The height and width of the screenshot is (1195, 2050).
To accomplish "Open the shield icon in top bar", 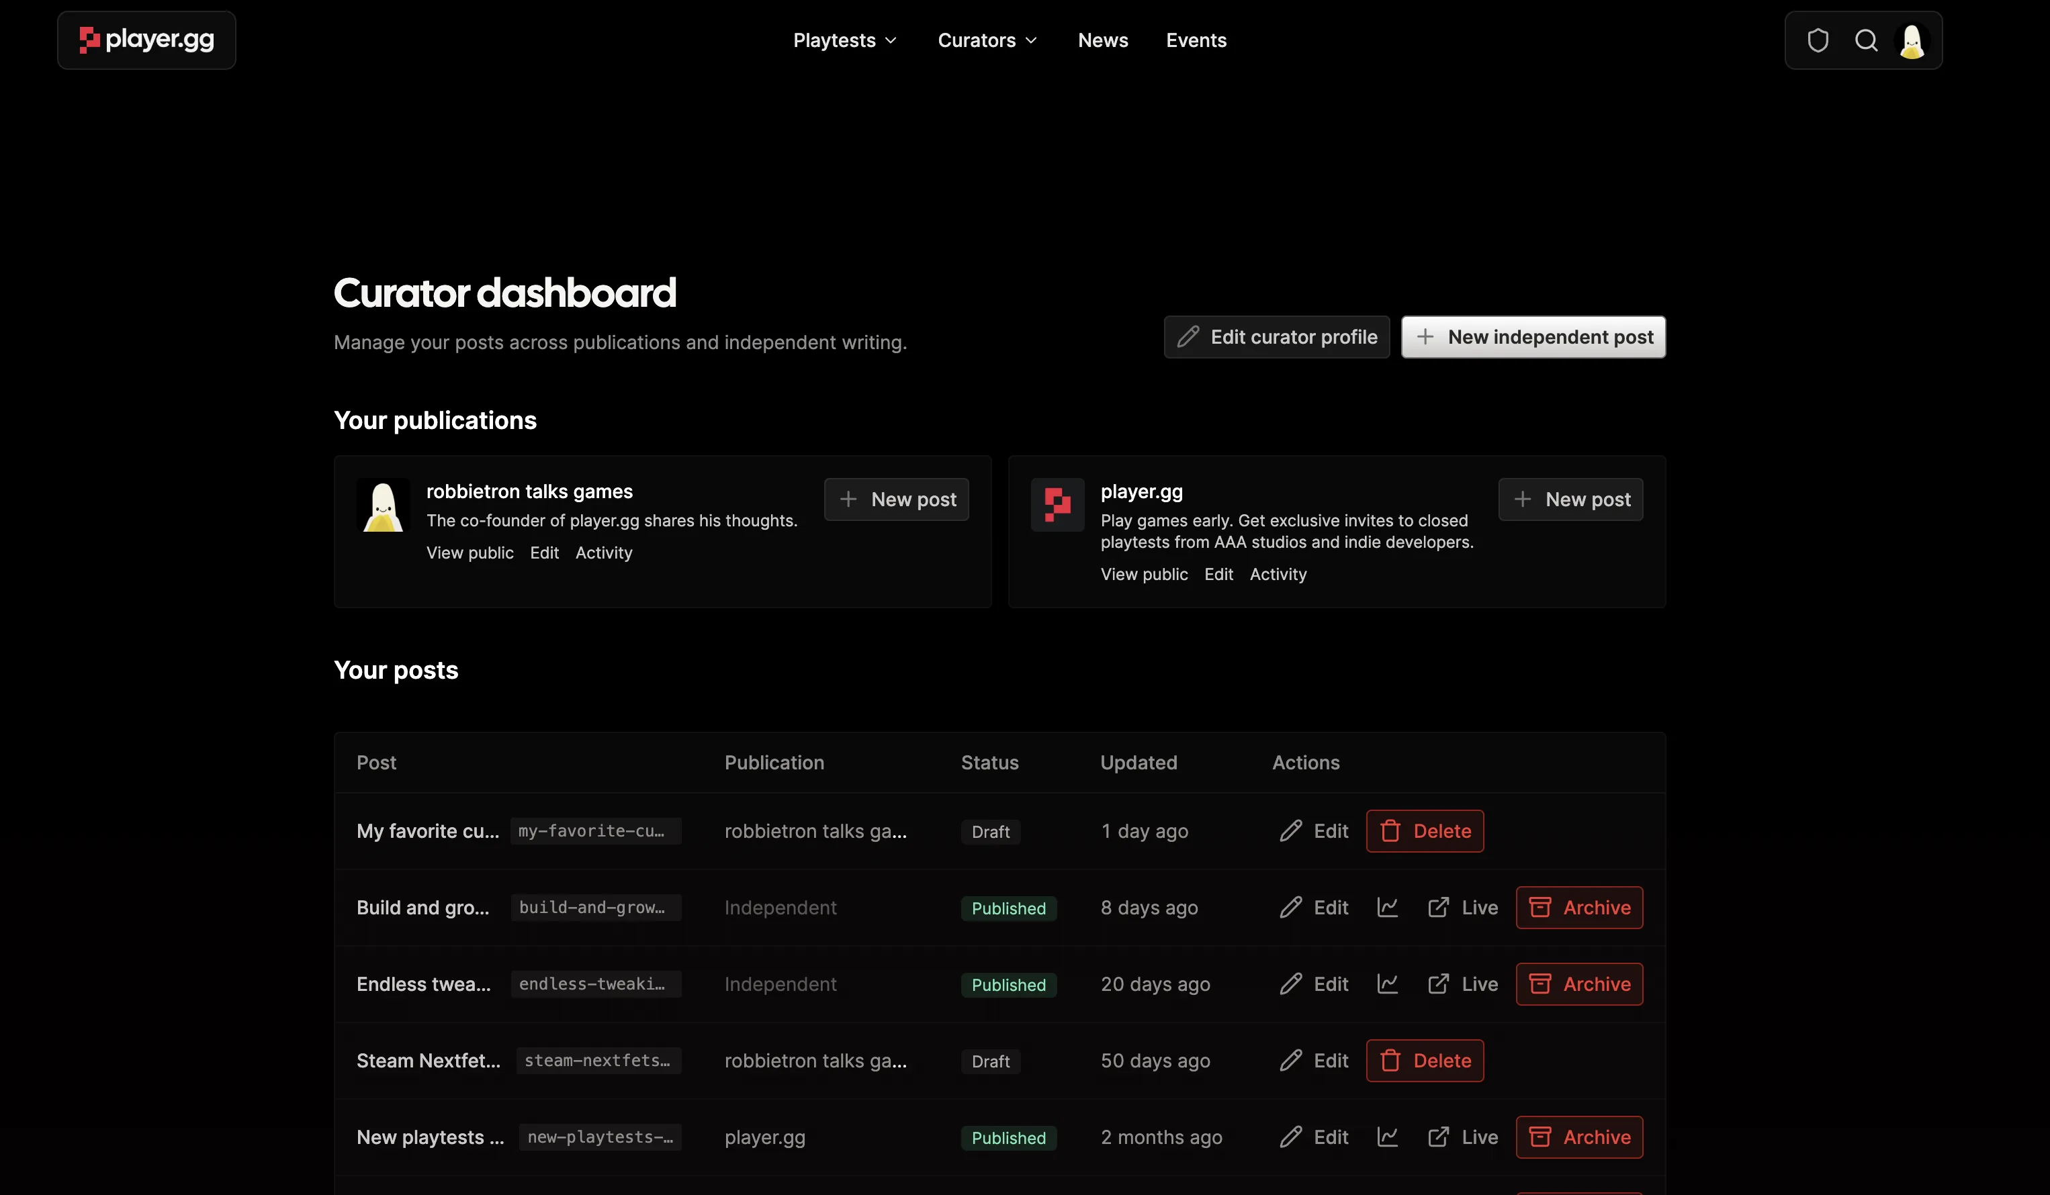I will pos(1818,41).
